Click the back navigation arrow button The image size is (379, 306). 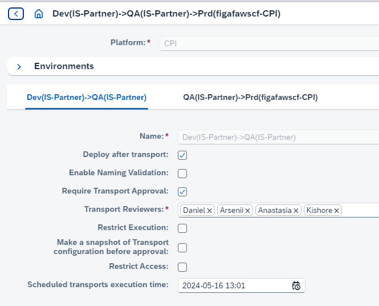(16, 14)
